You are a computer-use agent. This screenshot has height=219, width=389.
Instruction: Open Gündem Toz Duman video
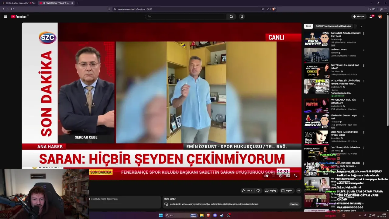(317, 121)
